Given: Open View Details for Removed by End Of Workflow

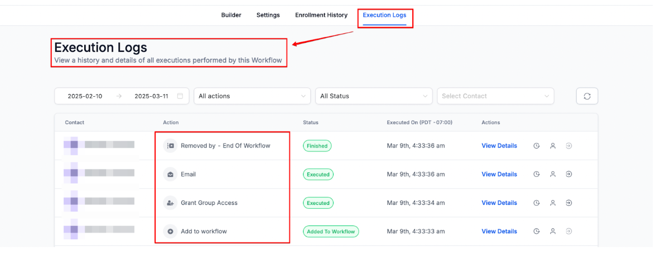Looking at the screenshot, I should [x=499, y=146].
